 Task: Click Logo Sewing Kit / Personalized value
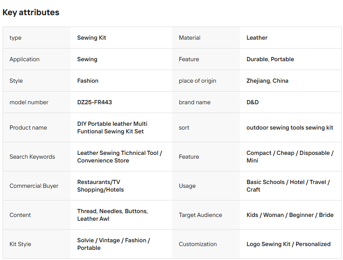[x=288, y=244]
